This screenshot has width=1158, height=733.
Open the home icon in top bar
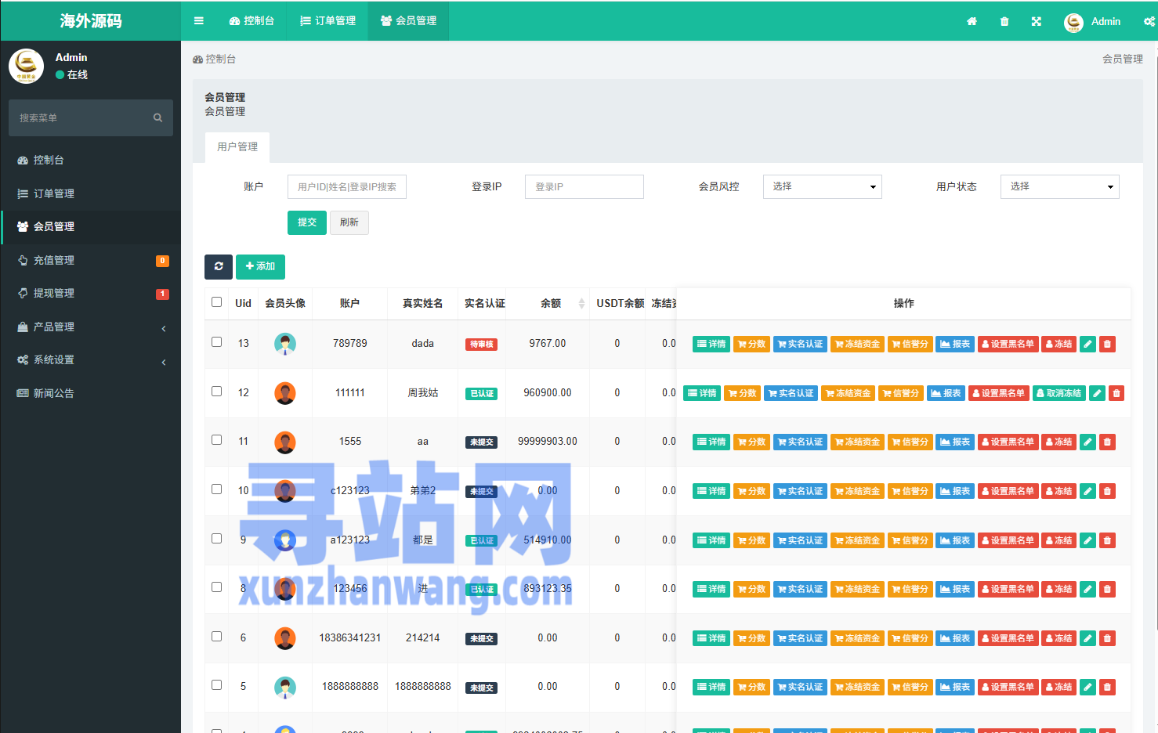(972, 22)
